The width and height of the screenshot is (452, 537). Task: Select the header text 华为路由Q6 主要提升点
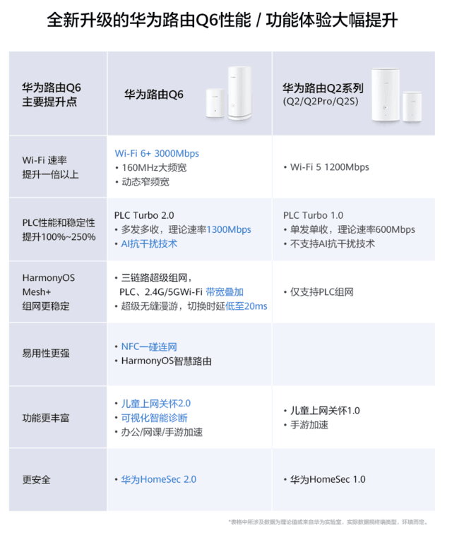click(52, 95)
